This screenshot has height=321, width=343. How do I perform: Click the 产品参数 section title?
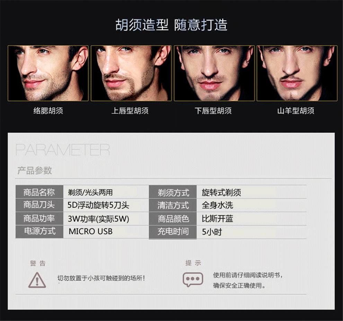pyautogui.click(x=35, y=170)
